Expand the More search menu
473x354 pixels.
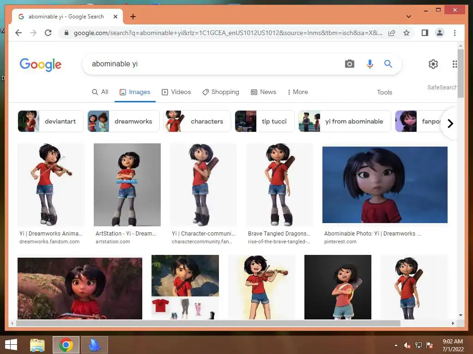pos(298,92)
